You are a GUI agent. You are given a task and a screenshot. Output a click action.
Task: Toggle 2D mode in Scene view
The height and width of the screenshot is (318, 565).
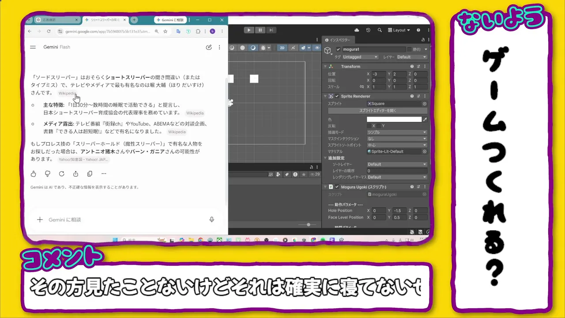282,48
